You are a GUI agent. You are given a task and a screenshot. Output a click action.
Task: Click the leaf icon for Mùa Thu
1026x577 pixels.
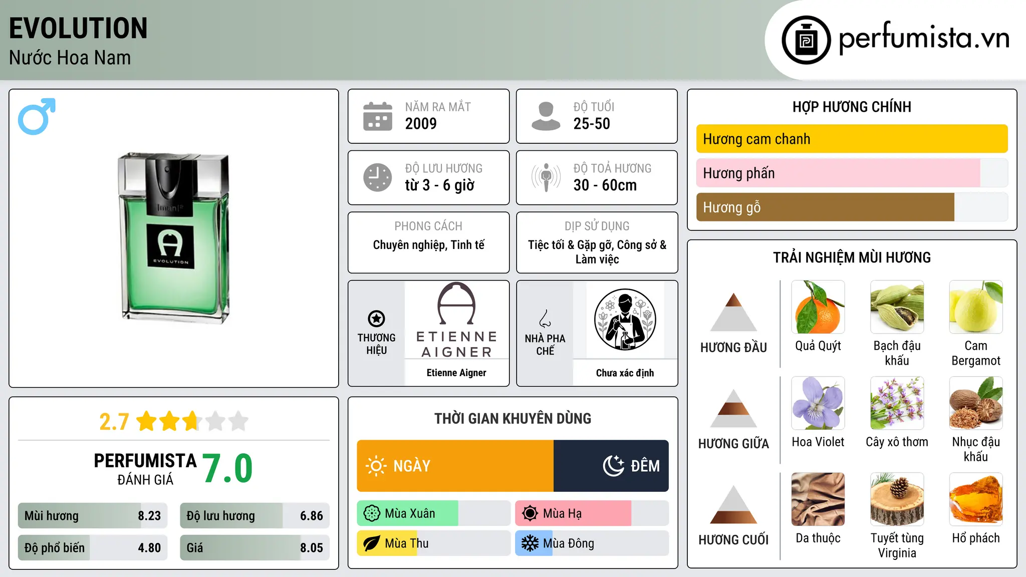click(372, 543)
